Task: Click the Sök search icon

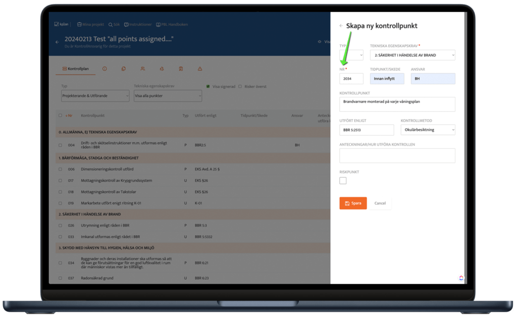Action: (111, 24)
